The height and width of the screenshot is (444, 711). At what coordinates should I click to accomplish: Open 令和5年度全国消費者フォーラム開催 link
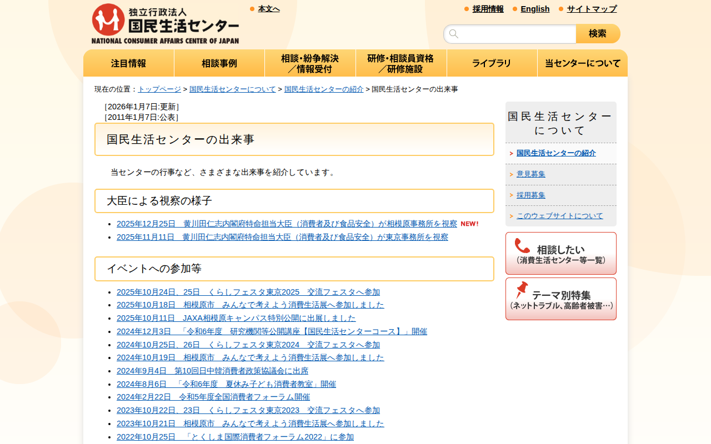[x=213, y=397]
